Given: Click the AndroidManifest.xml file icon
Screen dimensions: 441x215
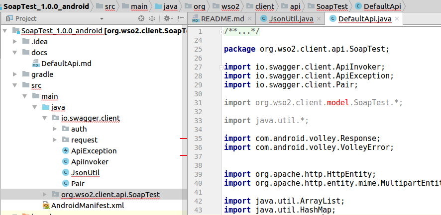Looking at the screenshot, I should pos(46,206).
